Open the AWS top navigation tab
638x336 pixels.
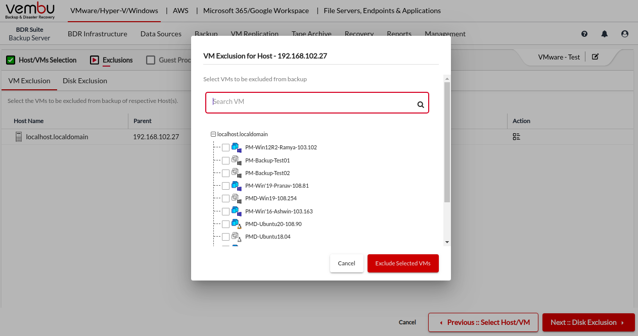[x=180, y=11]
